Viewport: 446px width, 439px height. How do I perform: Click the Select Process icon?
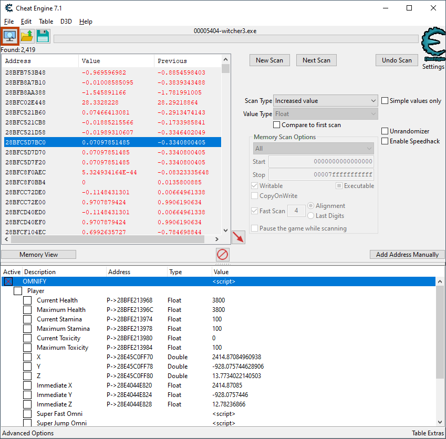tap(10, 36)
